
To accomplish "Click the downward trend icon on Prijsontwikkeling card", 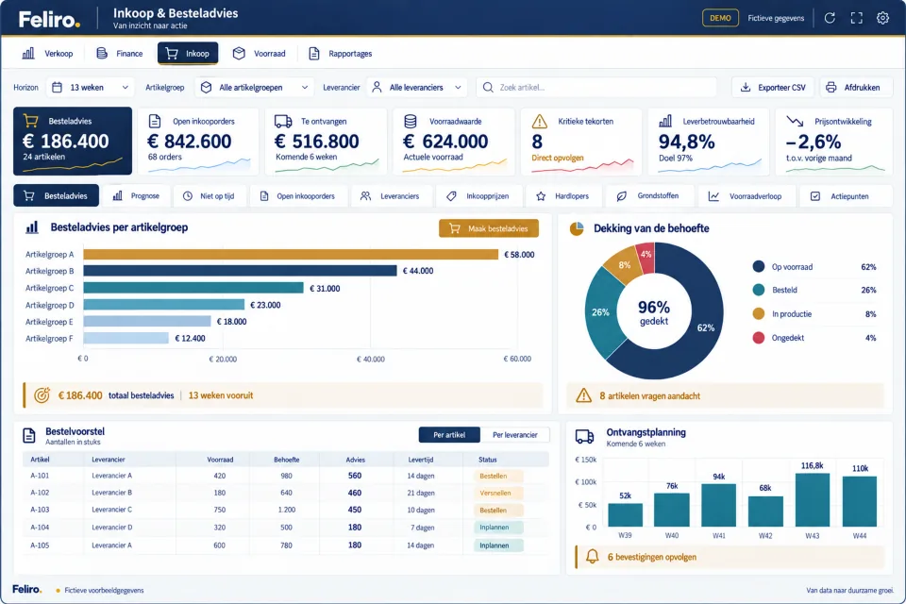I will pyautogui.click(x=795, y=122).
